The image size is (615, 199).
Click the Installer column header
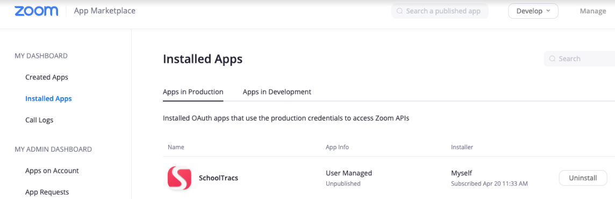point(462,148)
